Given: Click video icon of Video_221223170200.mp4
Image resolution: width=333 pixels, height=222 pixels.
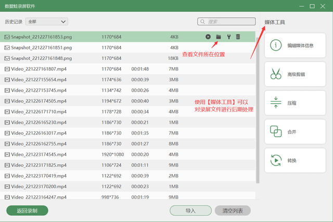Looking at the screenshot, I should 7,187.
